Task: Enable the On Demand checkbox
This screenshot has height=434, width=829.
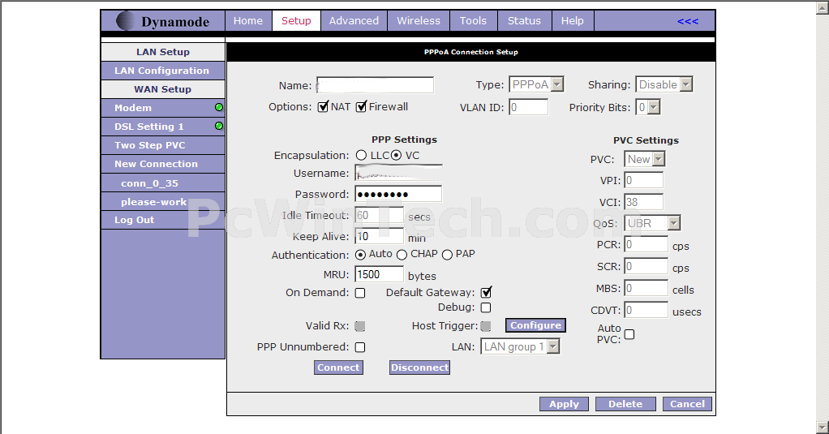Action: click(360, 293)
